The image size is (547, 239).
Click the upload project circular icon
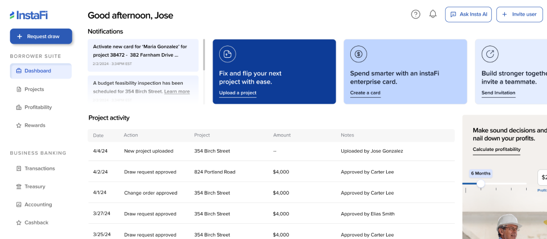228,54
